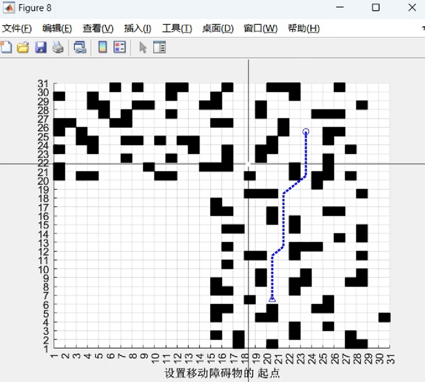Viewport: 425px width, 382px height.
Task: Open the Property Inspector icon
Action: 159,47
